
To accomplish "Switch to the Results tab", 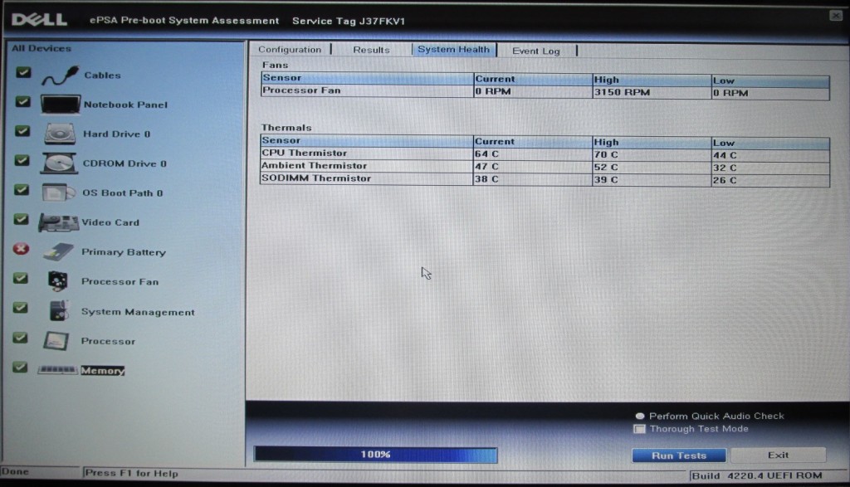I will pos(371,50).
